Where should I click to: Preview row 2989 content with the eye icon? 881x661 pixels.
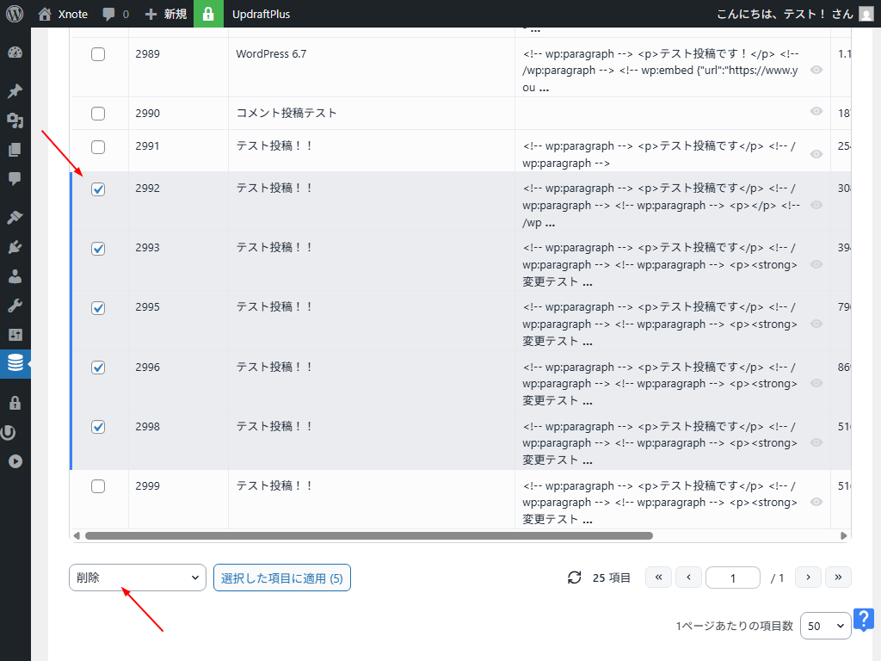tap(816, 71)
